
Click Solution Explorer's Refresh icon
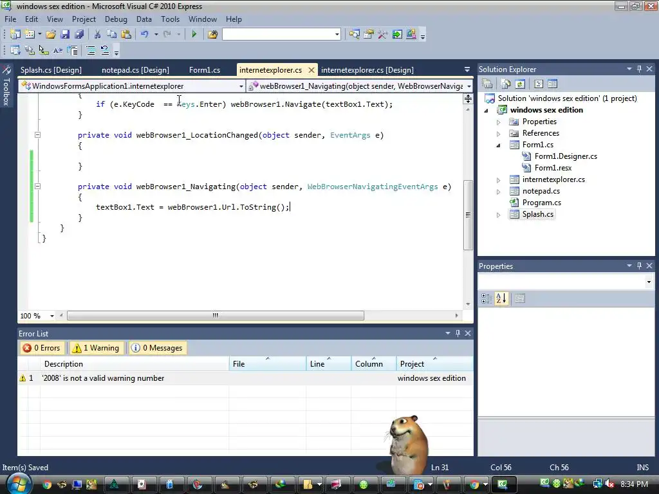(520, 84)
